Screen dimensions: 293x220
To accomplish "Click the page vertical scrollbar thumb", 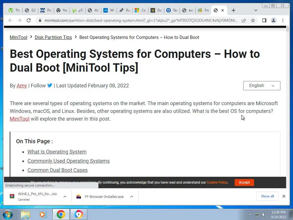I will 288,29.
